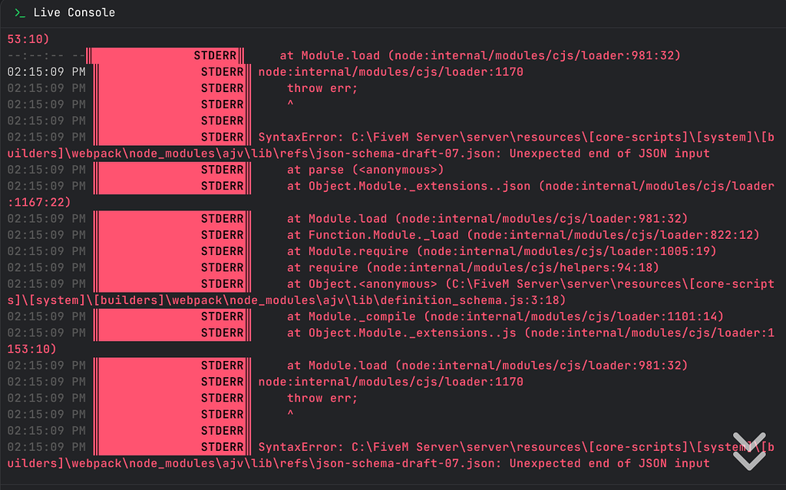Screen dimensions: 786x490
Task: Click the "153:10)" wrapped line
Action: point(31,349)
